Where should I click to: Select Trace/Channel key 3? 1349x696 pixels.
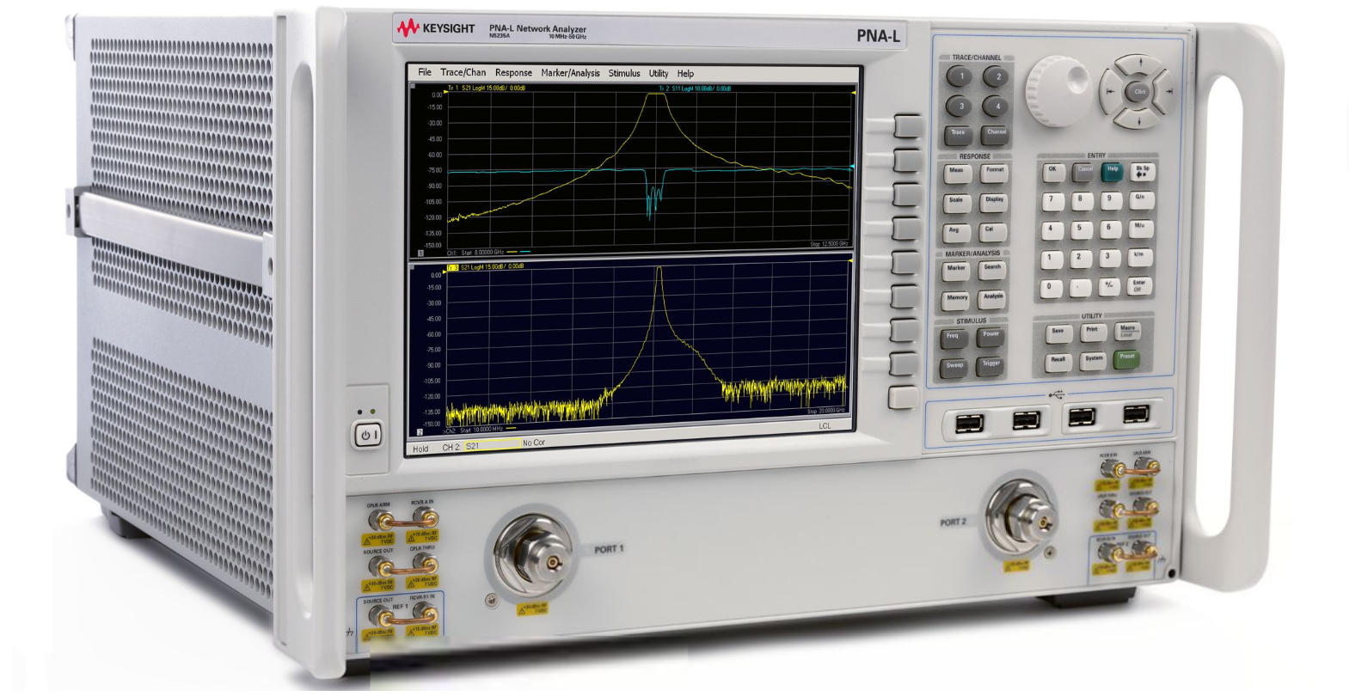pos(960,107)
